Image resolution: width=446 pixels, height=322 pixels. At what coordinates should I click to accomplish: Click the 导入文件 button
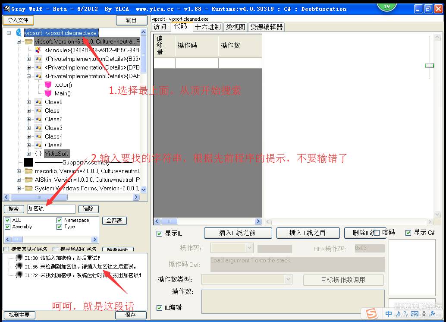pyautogui.click(x=18, y=20)
